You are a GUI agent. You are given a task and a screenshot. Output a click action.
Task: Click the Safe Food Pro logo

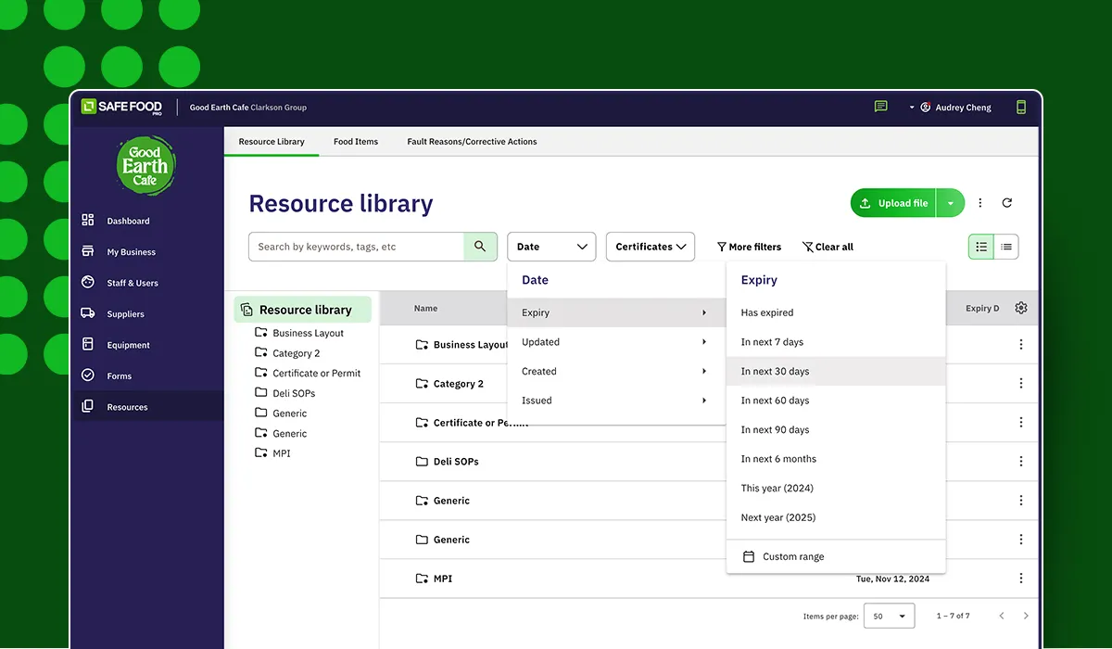tap(122, 107)
